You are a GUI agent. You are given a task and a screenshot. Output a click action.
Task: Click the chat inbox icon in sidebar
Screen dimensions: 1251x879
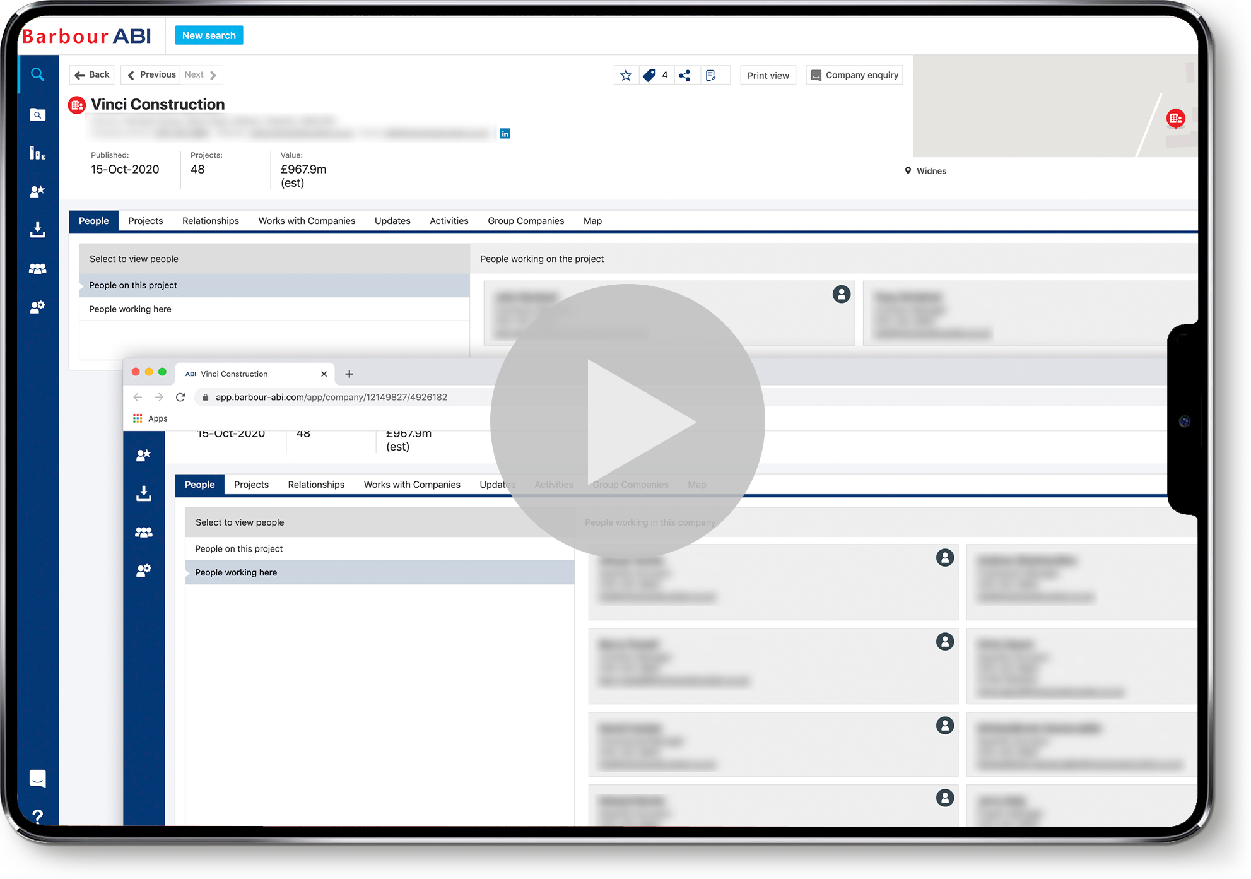click(37, 778)
